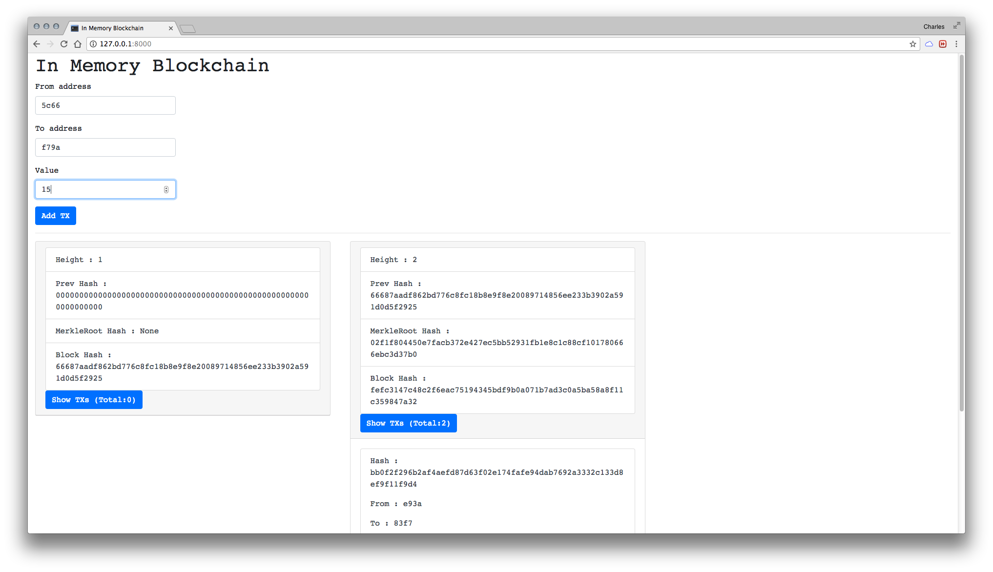The width and height of the screenshot is (993, 572).
Task: Click the Value field stepper arrows
Action: tap(166, 189)
